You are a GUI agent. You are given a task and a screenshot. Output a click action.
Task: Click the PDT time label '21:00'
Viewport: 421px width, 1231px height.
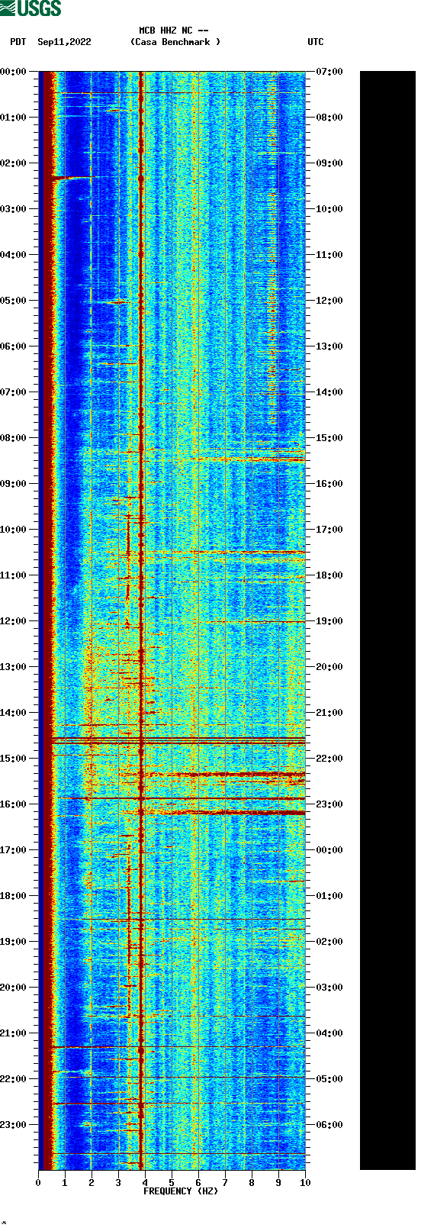pyautogui.click(x=14, y=1033)
